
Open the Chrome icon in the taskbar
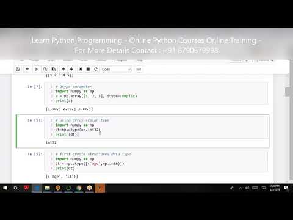pos(79,188)
